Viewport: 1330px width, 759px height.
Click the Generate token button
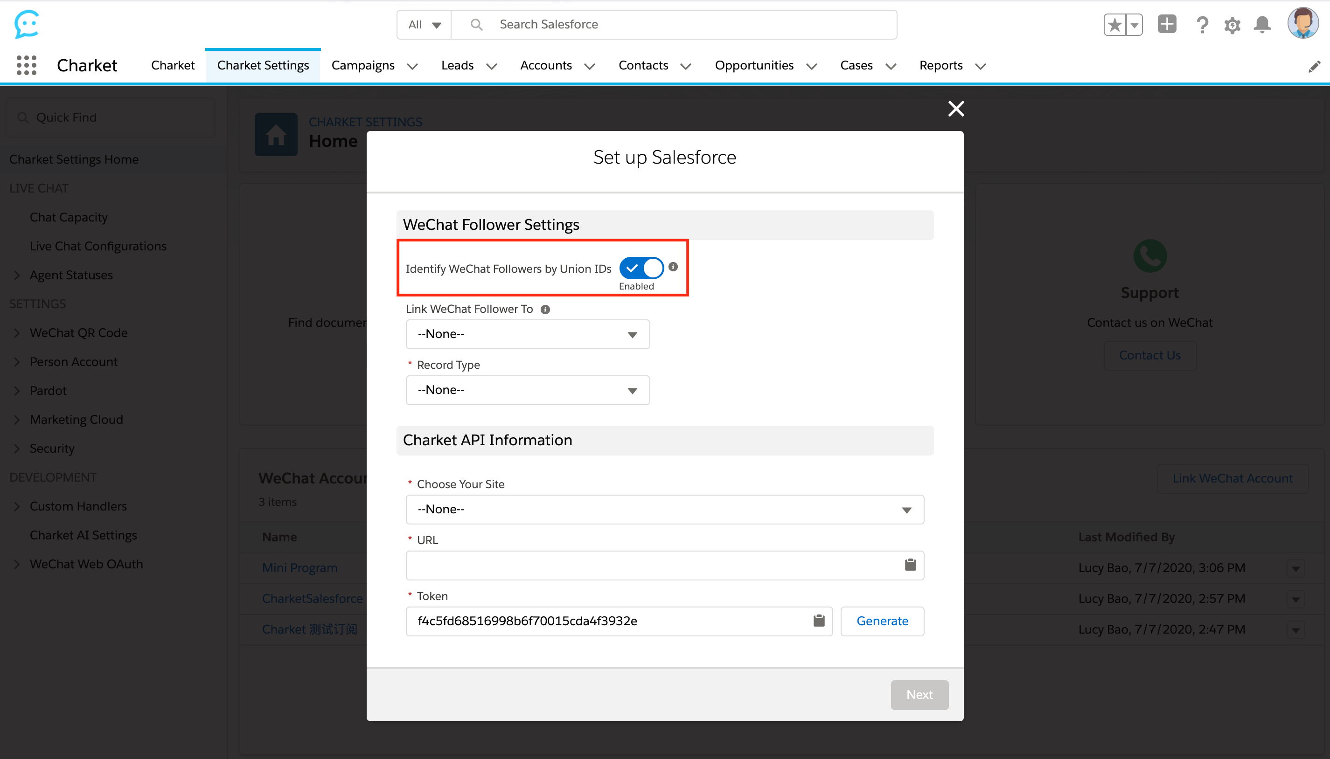(882, 621)
